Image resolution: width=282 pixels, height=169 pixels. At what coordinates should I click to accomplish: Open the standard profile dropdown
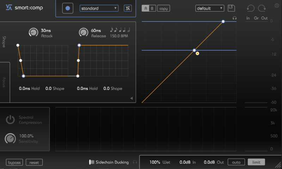point(99,8)
